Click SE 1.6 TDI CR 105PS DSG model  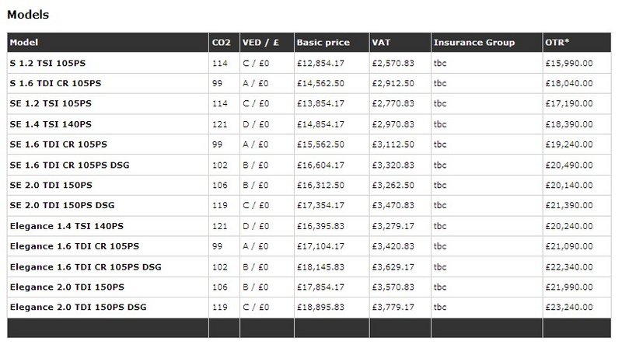pyautogui.click(x=69, y=165)
